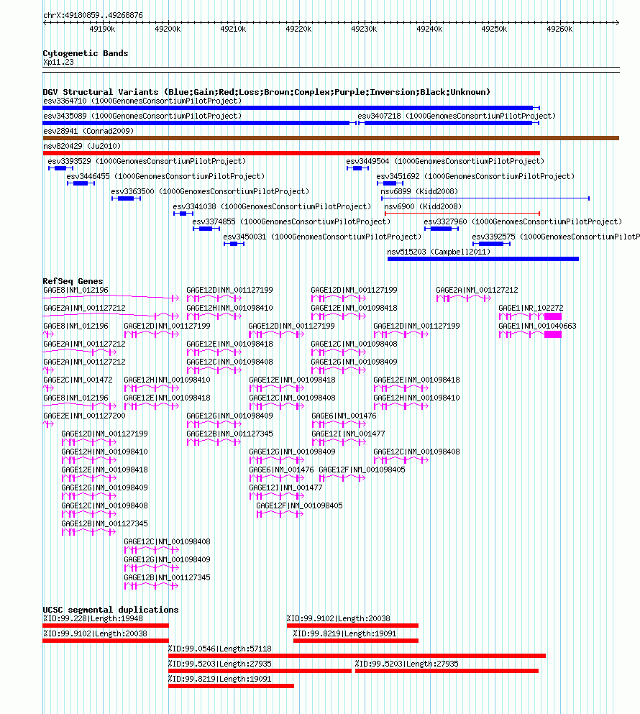Select the GAGE2E|NM_001127200 gene label
The image size is (640, 714).
point(84,416)
